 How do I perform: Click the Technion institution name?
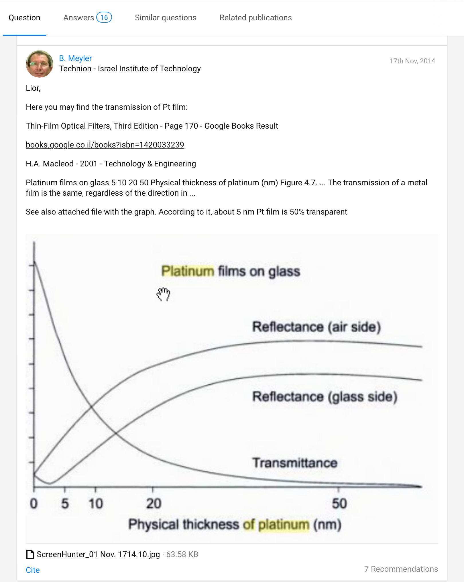(130, 68)
